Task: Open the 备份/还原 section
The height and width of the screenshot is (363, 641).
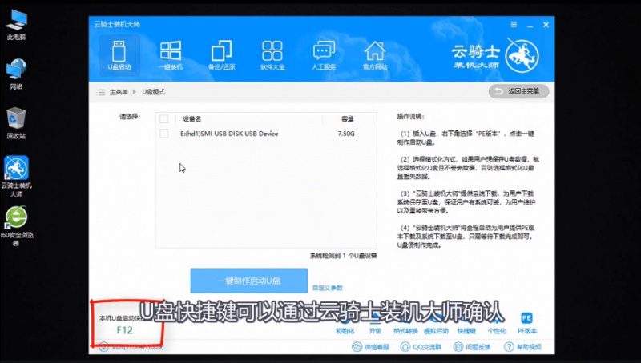Action: [x=222, y=55]
